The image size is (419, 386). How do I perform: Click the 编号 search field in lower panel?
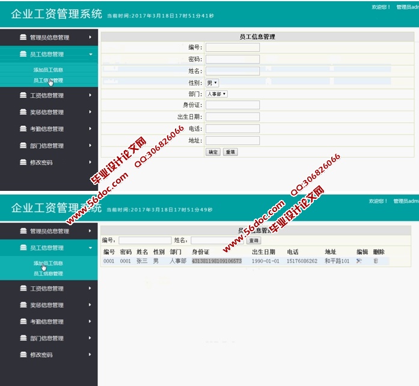[x=145, y=240]
